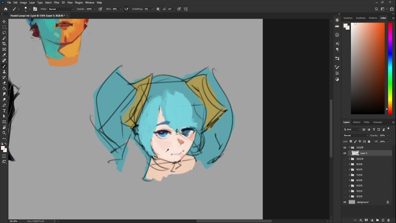Screen dimensions: 396x223
Task: Hide the 11/2/25 group
Action: (345, 147)
